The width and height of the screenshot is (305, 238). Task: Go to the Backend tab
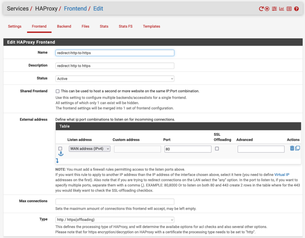(64, 27)
